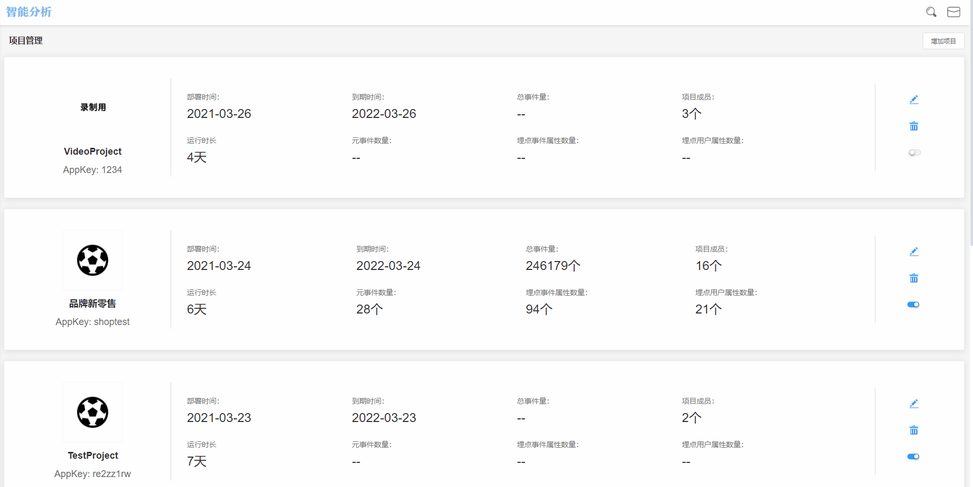Click the 增加项目 button
Image resolution: width=973 pixels, height=487 pixels.
[x=943, y=41]
